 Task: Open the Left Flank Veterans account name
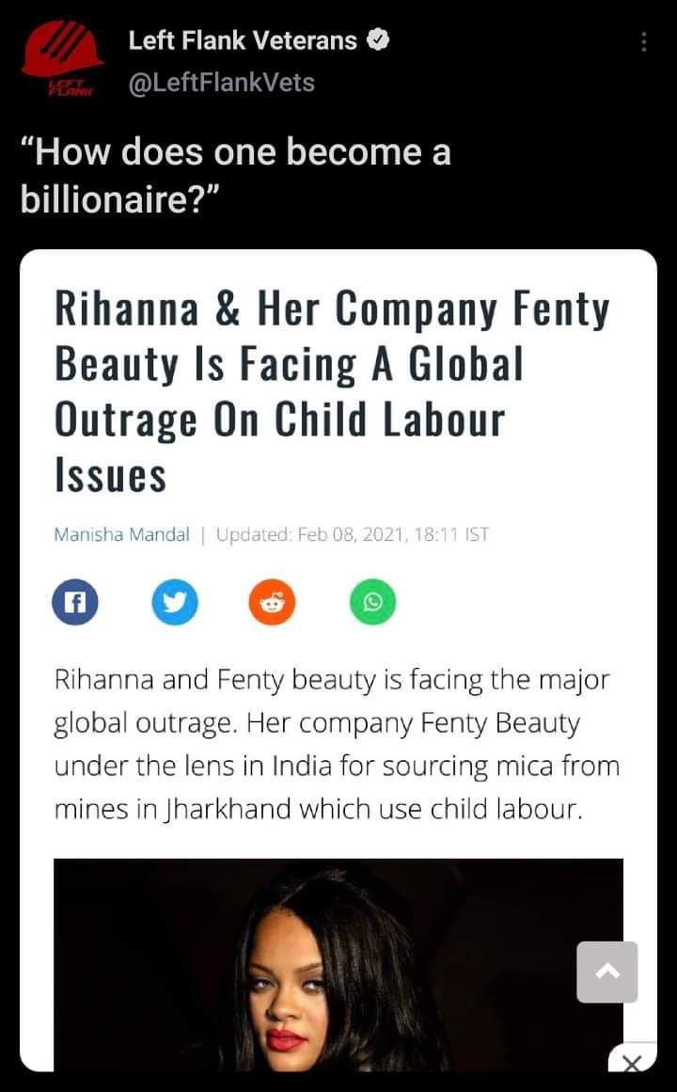tap(243, 40)
